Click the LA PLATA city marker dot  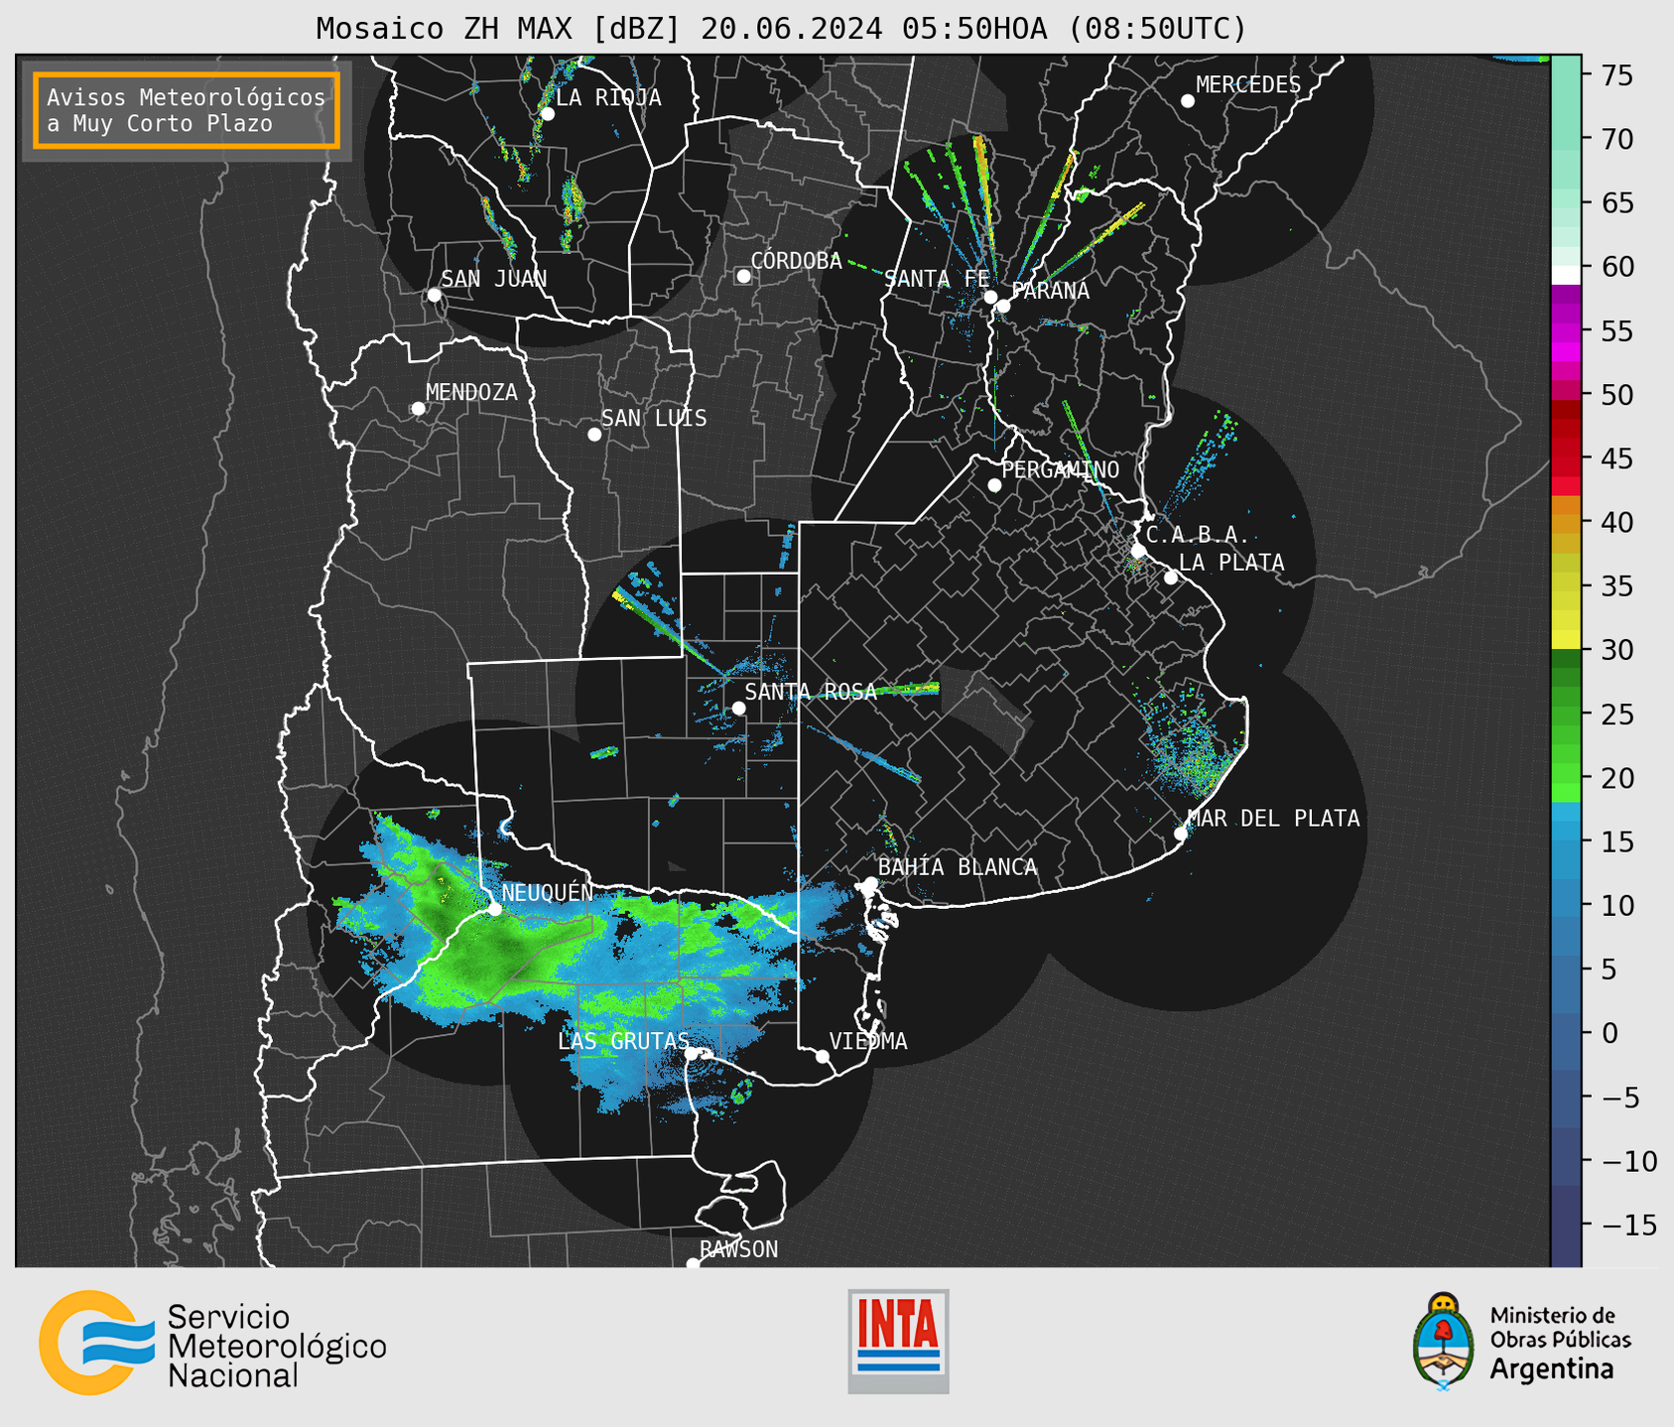pyautogui.click(x=1171, y=578)
